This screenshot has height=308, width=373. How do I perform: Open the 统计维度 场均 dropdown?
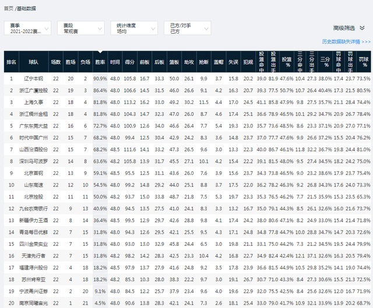point(134,28)
